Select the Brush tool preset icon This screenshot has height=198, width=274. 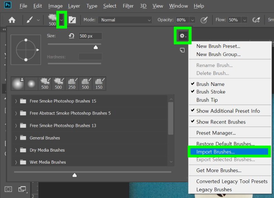[30, 20]
